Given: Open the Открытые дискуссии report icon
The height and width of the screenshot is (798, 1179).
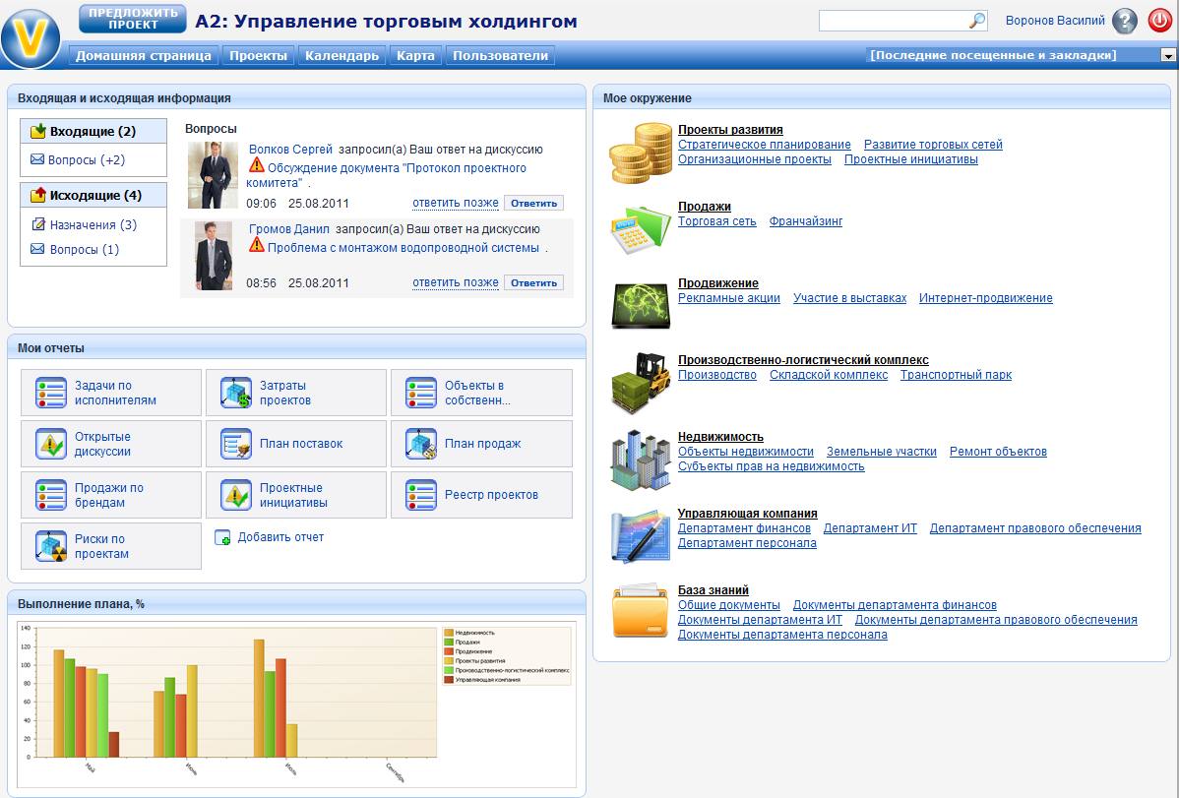Looking at the screenshot, I should (51, 444).
